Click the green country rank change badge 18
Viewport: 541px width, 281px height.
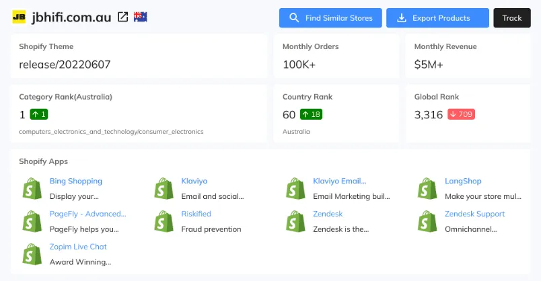point(312,114)
